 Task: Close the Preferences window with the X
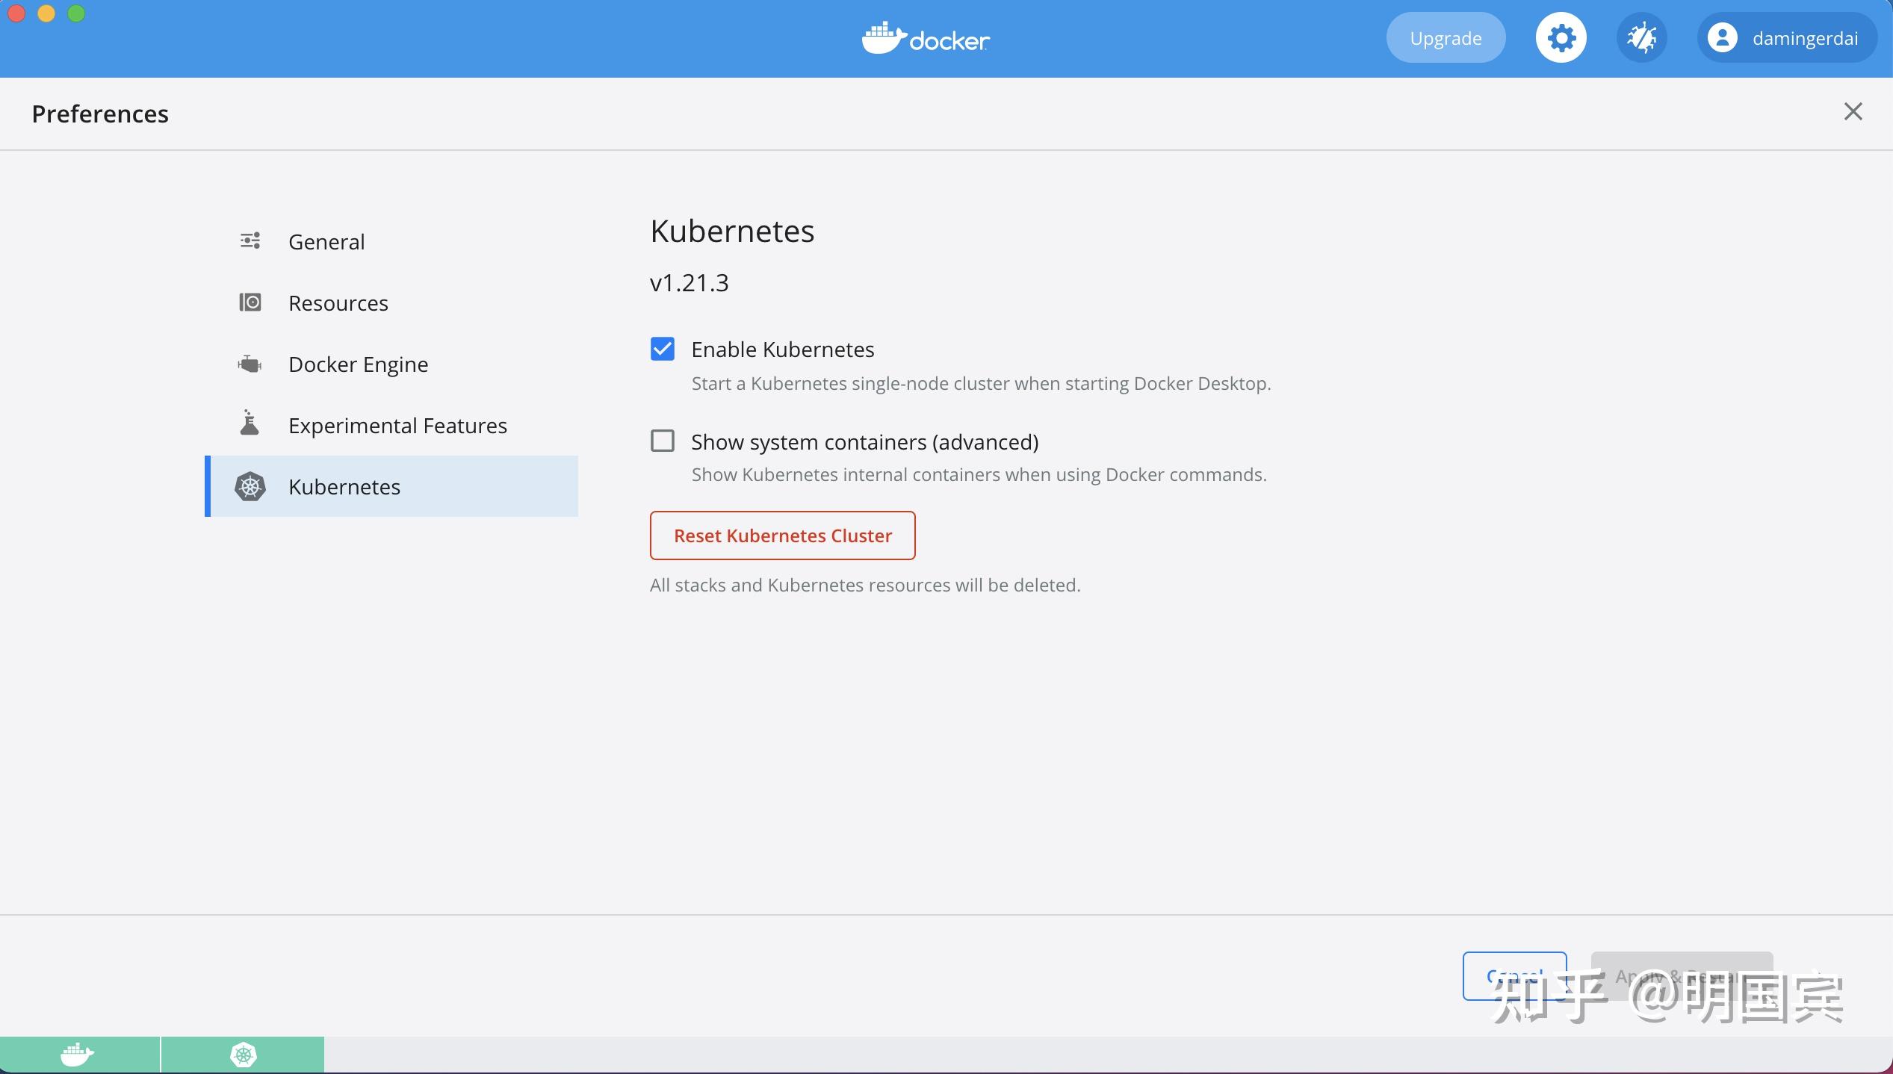pyautogui.click(x=1853, y=111)
